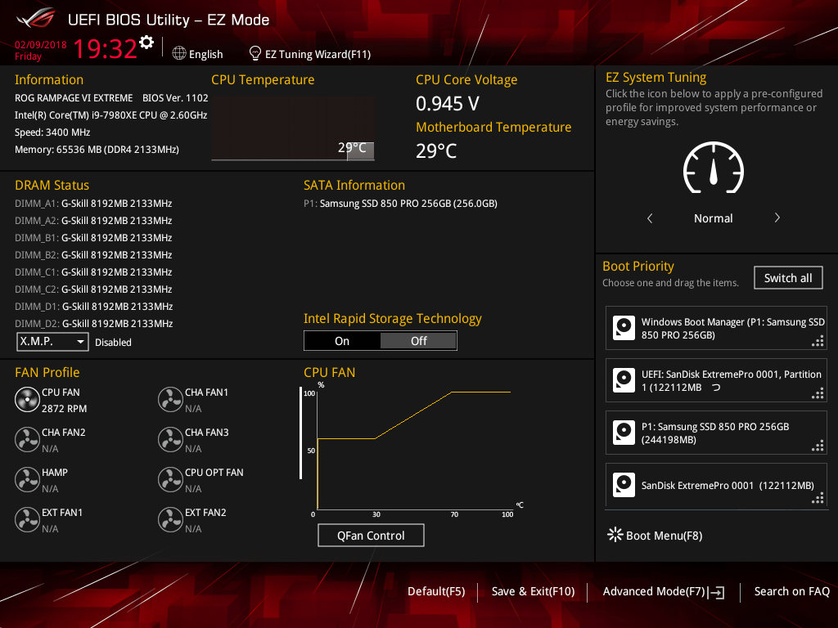Click SATA P1 Samsung SSD 850 PRO entry

[x=400, y=204]
